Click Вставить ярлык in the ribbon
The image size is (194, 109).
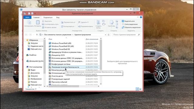pos(49,27)
